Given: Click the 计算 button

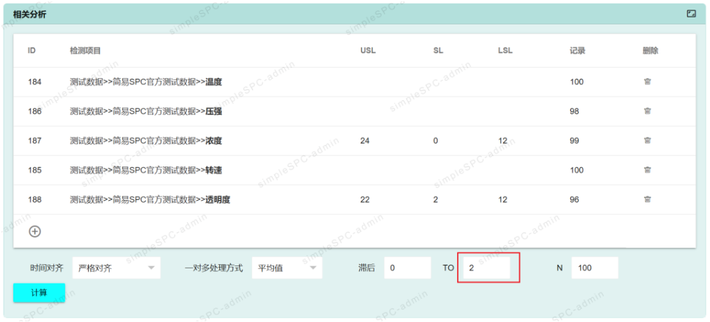Looking at the screenshot, I should [39, 293].
